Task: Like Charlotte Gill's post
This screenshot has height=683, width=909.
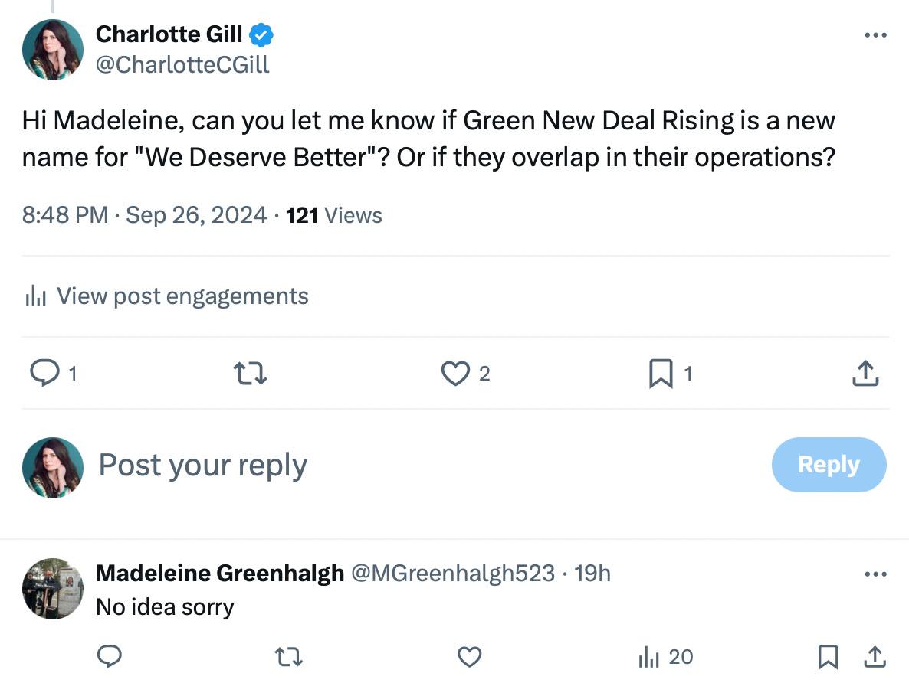Action: pyautogui.click(x=454, y=373)
